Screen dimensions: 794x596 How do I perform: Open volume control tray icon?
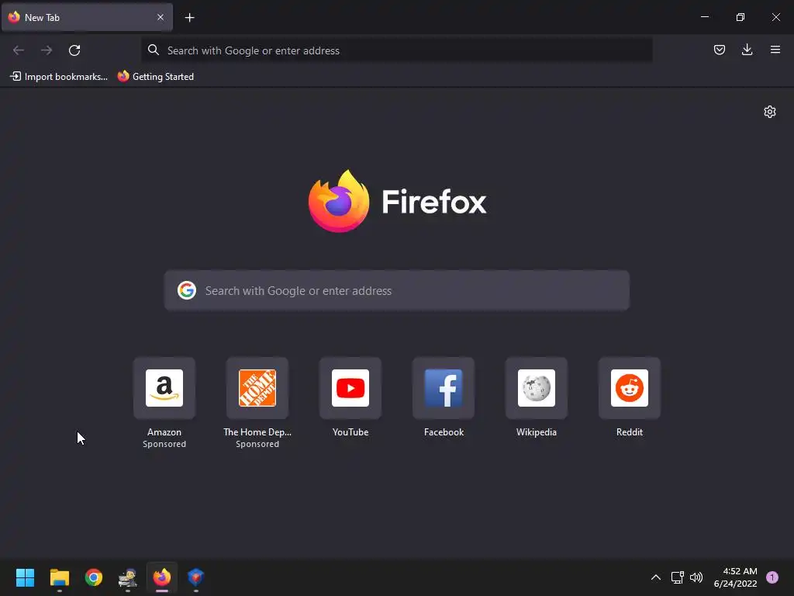pos(696,577)
